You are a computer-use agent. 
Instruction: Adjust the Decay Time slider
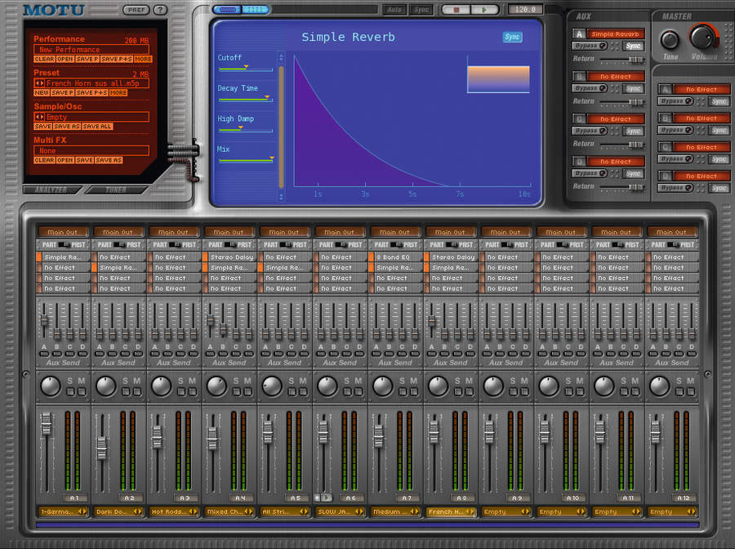(x=246, y=100)
